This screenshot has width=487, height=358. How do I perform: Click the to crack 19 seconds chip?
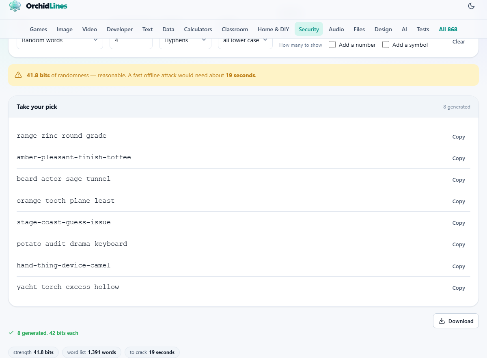click(152, 352)
